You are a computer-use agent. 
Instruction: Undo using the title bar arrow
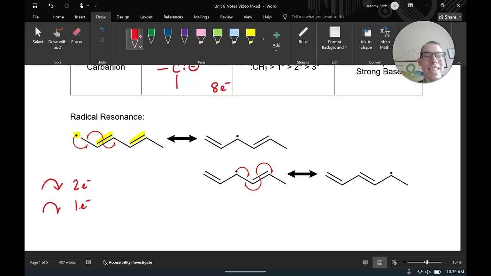click(51, 6)
